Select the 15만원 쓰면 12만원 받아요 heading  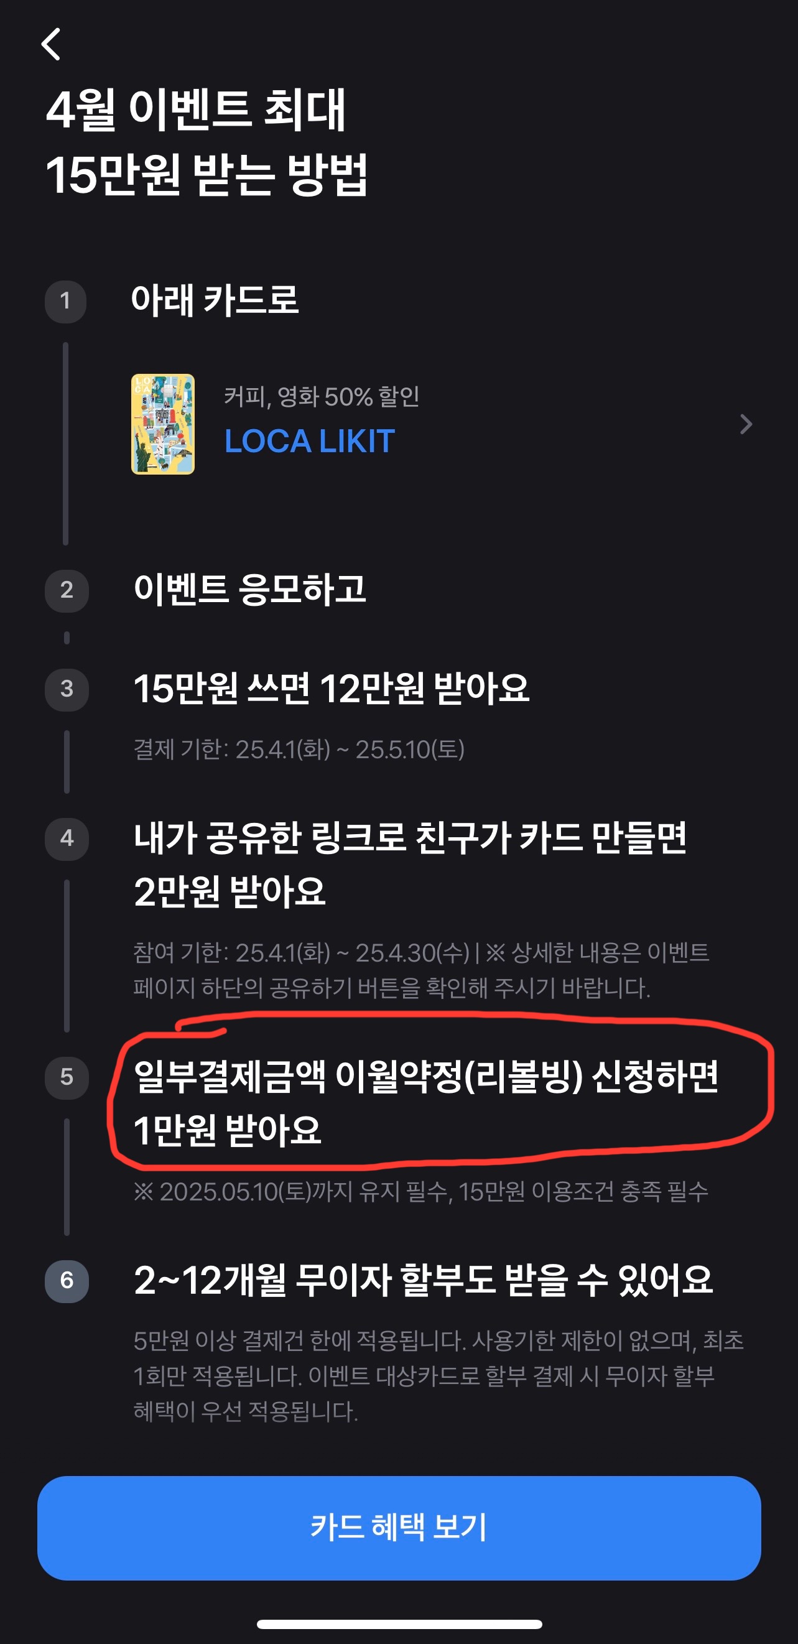point(332,689)
